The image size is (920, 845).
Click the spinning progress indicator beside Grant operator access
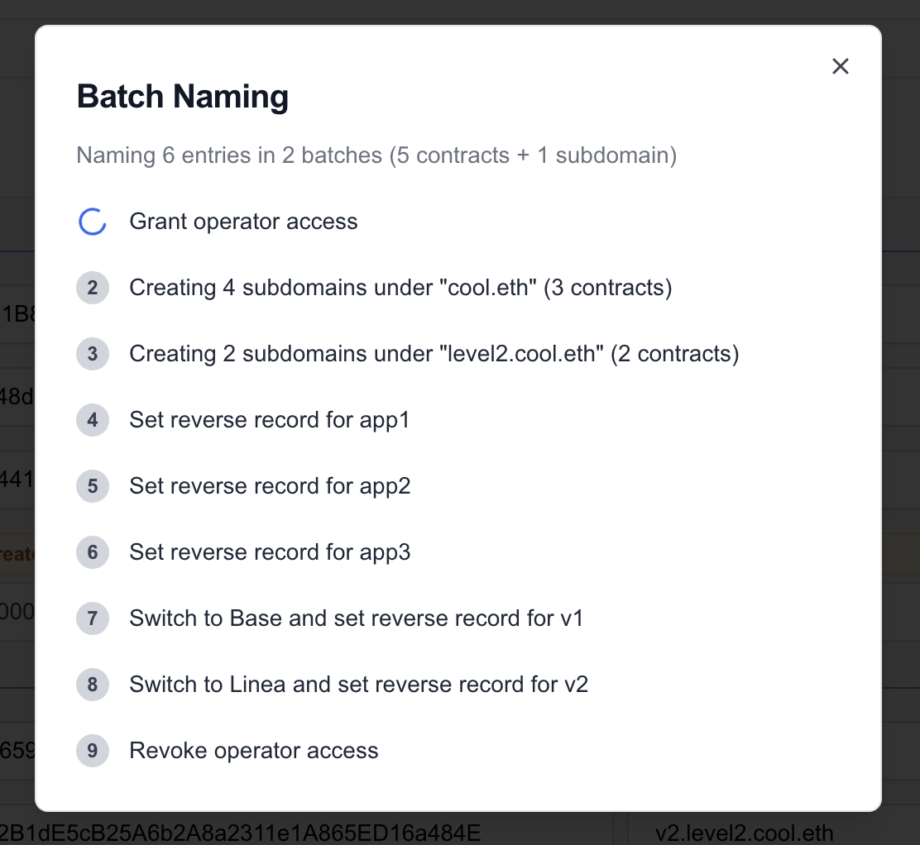92,222
